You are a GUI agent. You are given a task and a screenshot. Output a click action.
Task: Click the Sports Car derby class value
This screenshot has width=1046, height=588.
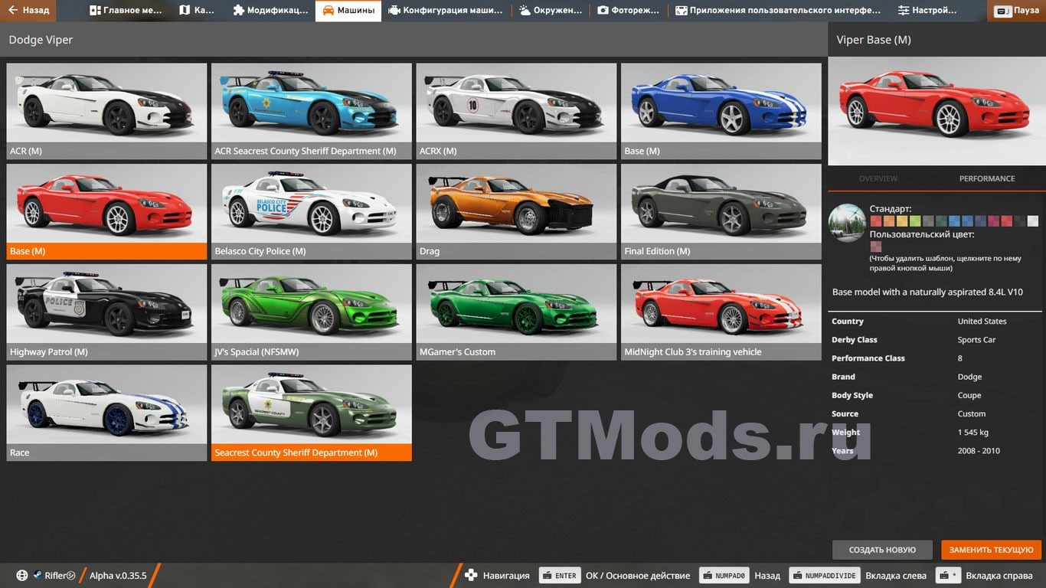pyautogui.click(x=976, y=340)
